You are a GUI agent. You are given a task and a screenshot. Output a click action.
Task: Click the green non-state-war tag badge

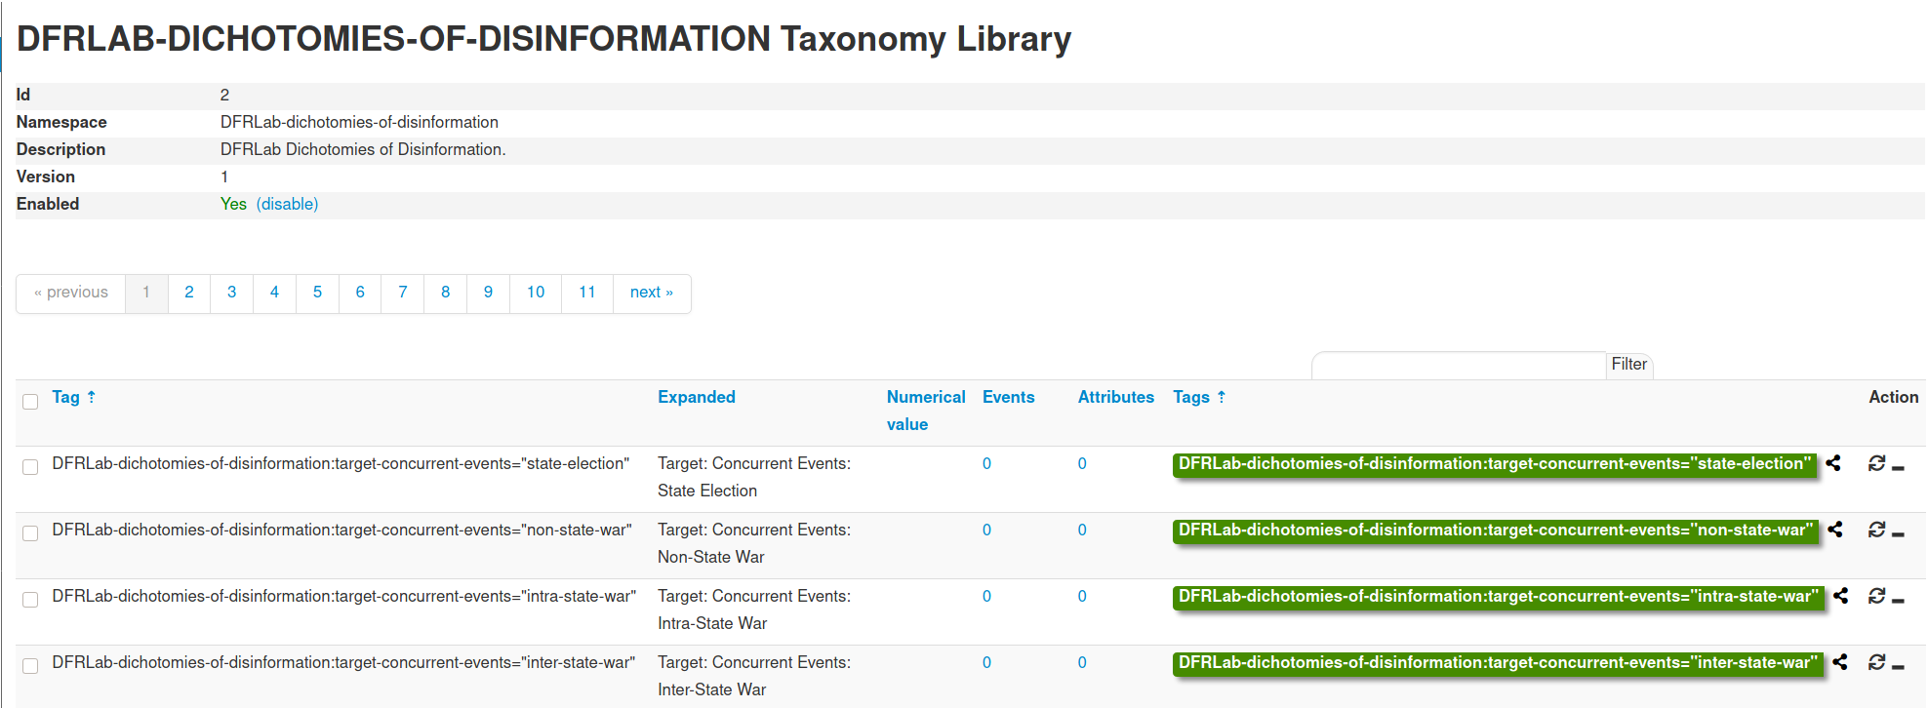(1494, 531)
